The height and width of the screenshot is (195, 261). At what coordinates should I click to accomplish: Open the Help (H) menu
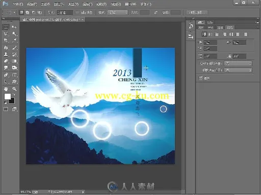pyautogui.click(x=146, y=4)
